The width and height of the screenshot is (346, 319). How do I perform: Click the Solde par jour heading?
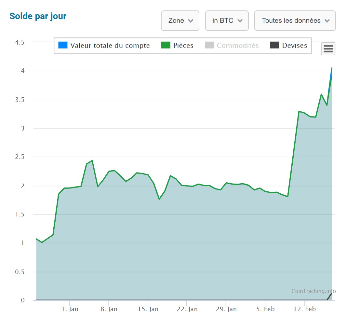[x=38, y=16]
